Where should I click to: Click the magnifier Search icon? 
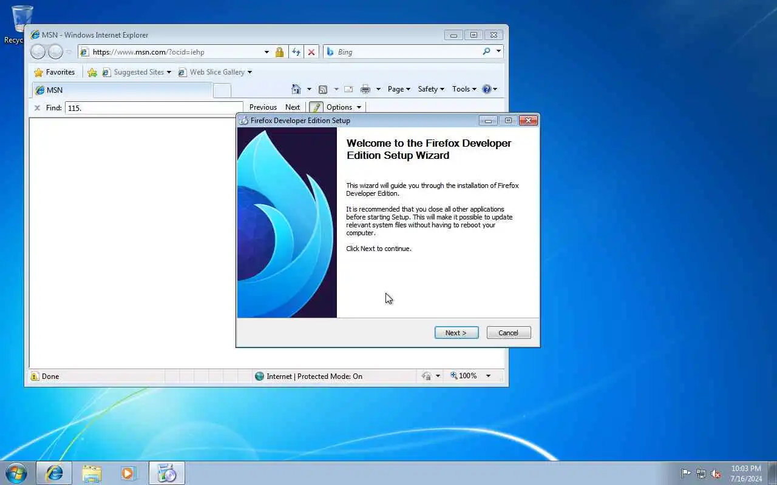tap(486, 52)
